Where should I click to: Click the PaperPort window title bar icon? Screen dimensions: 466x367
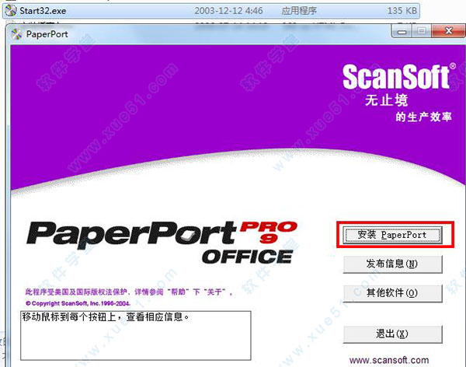tap(17, 35)
